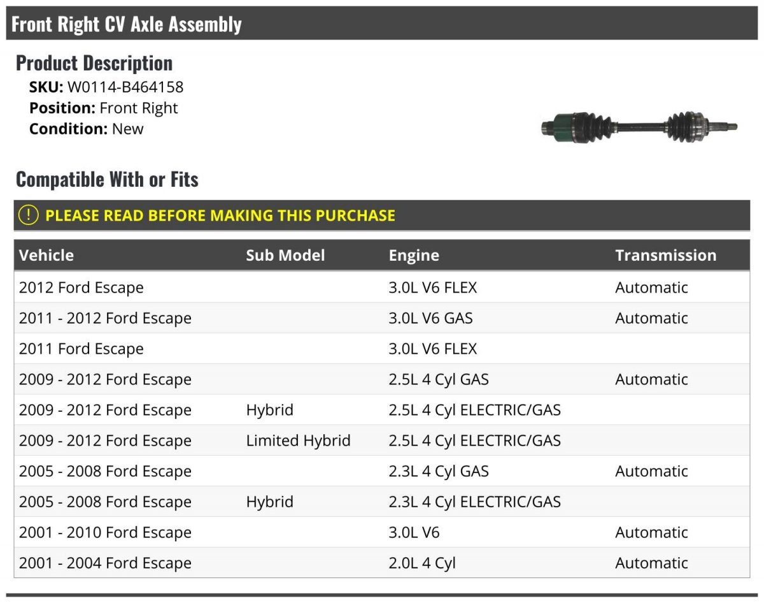Click the Limited Hybrid sub model cell
Image resolution: width=764 pixels, height=603 pixels.
[x=298, y=440]
